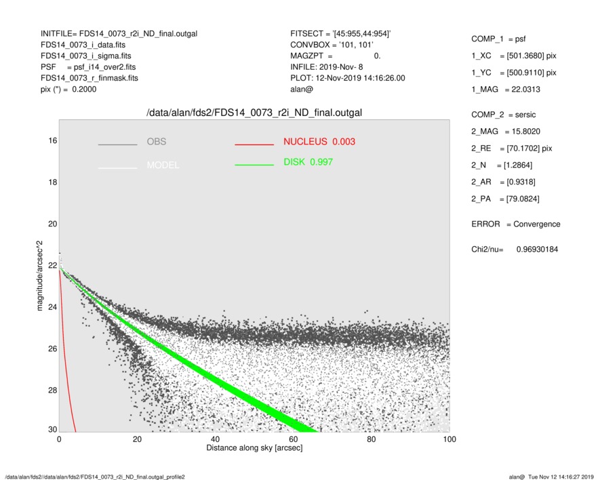Click the x-axis tick label 40
The image size is (600, 480).
(x=215, y=439)
